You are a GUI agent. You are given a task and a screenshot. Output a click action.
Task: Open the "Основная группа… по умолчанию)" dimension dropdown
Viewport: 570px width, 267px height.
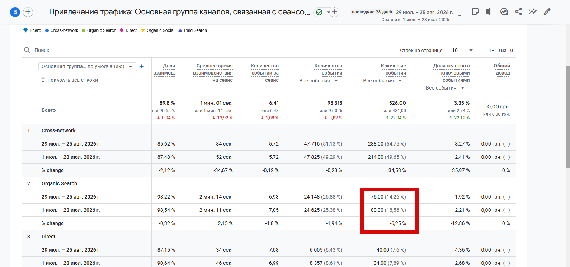88,66
